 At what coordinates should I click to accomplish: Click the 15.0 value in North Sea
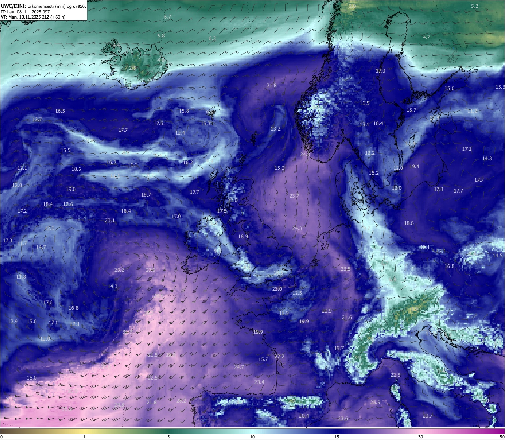(279, 168)
